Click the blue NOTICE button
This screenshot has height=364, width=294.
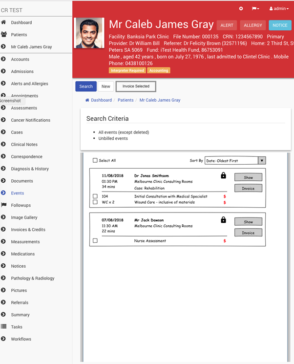click(x=280, y=25)
